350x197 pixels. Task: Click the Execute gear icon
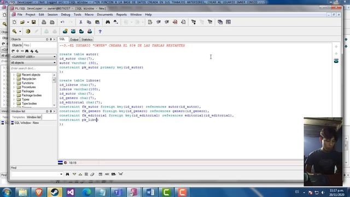(28, 32)
